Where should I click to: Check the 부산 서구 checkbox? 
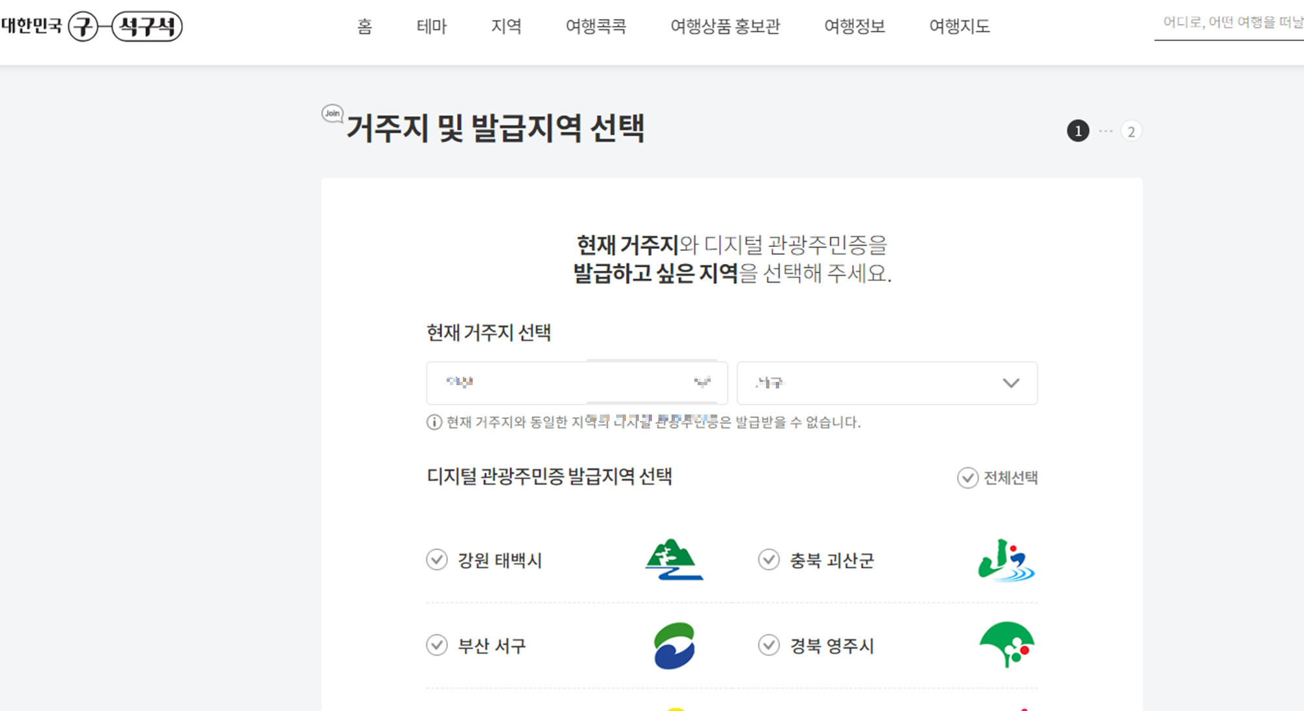(437, 645)
